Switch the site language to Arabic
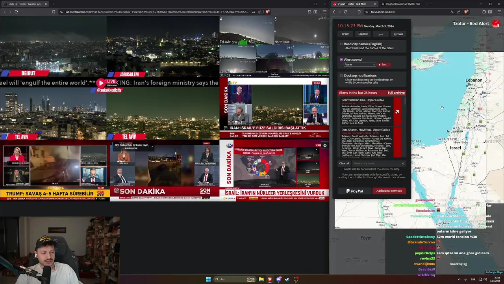This screenshot has height=284, width=504. click(381, 34)
